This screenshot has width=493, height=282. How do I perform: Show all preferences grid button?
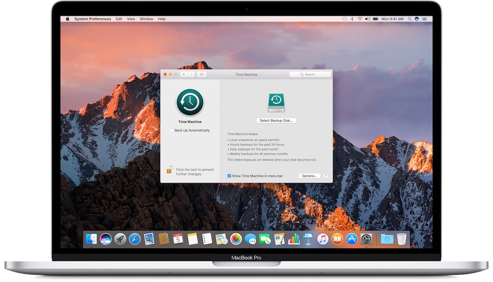tap(202, 74)
